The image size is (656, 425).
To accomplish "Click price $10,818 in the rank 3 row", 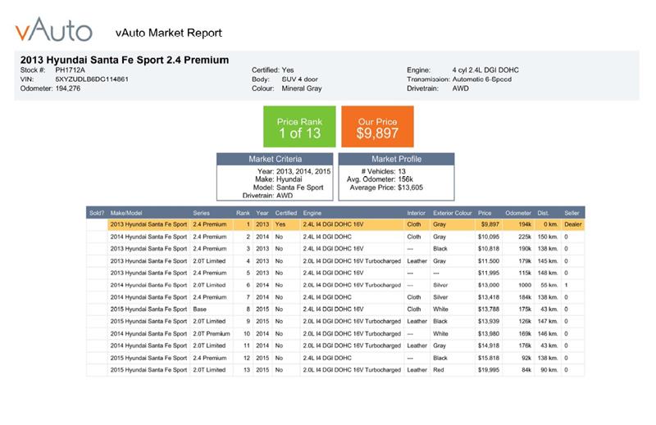I will (x=489, y=248).
